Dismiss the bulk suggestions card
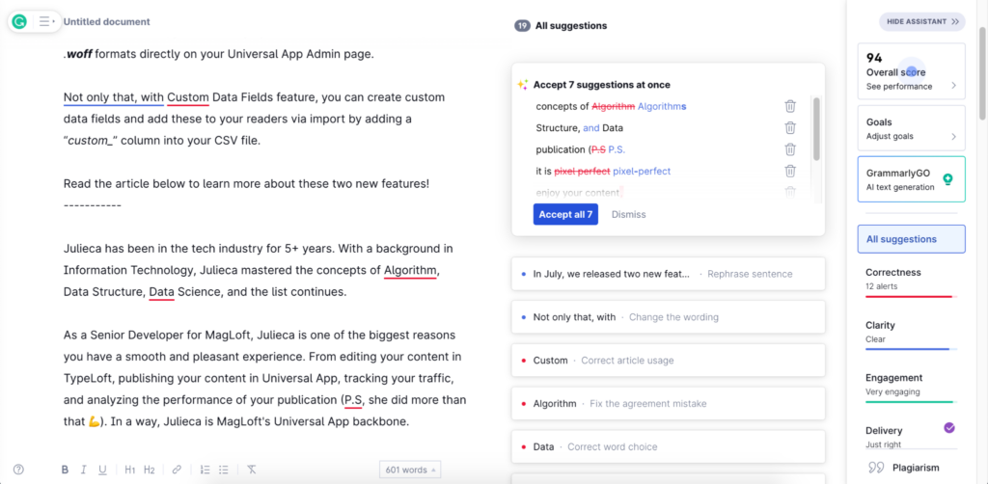 click(628, 214)
